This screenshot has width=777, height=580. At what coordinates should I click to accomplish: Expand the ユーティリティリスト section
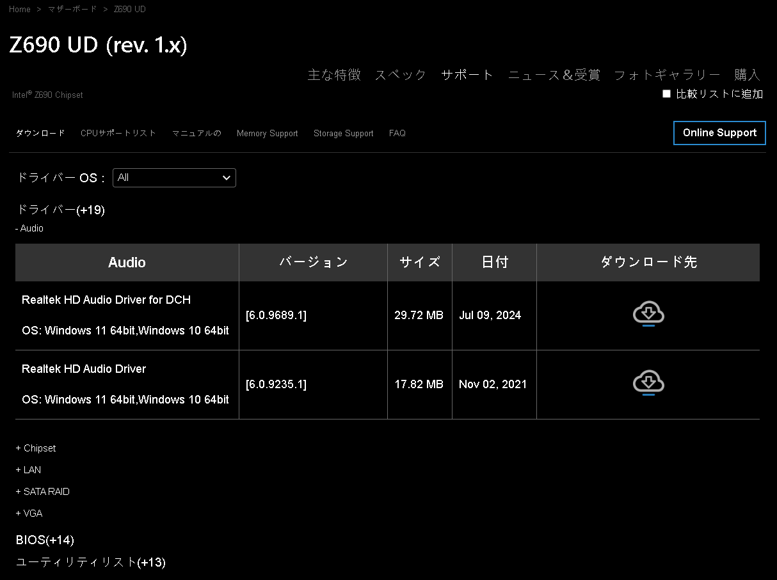tap(90, 562)
